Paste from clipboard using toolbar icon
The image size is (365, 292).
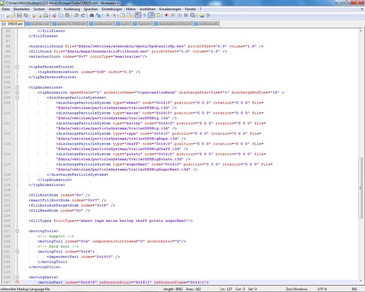coord(68,16)
